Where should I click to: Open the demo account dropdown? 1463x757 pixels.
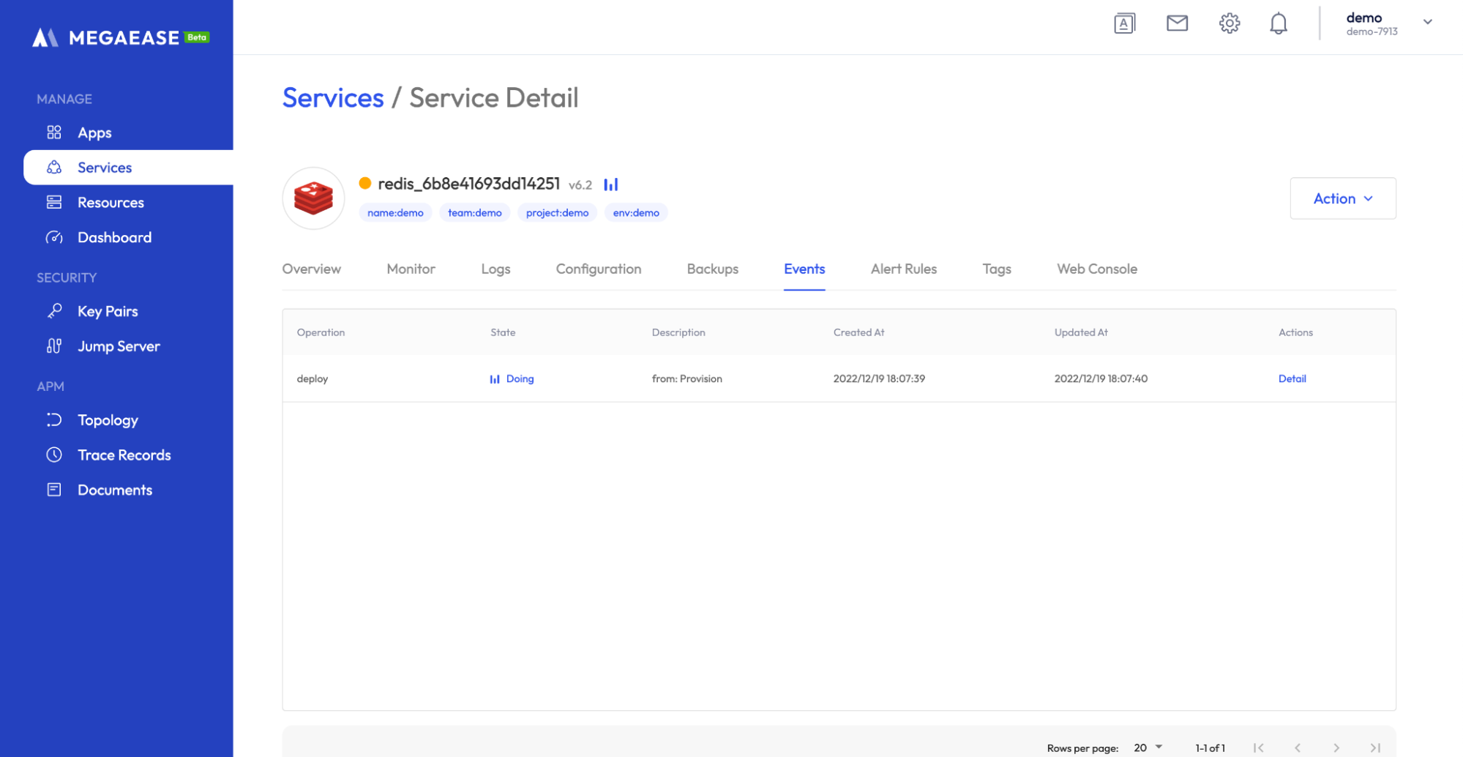(1390, 22)
